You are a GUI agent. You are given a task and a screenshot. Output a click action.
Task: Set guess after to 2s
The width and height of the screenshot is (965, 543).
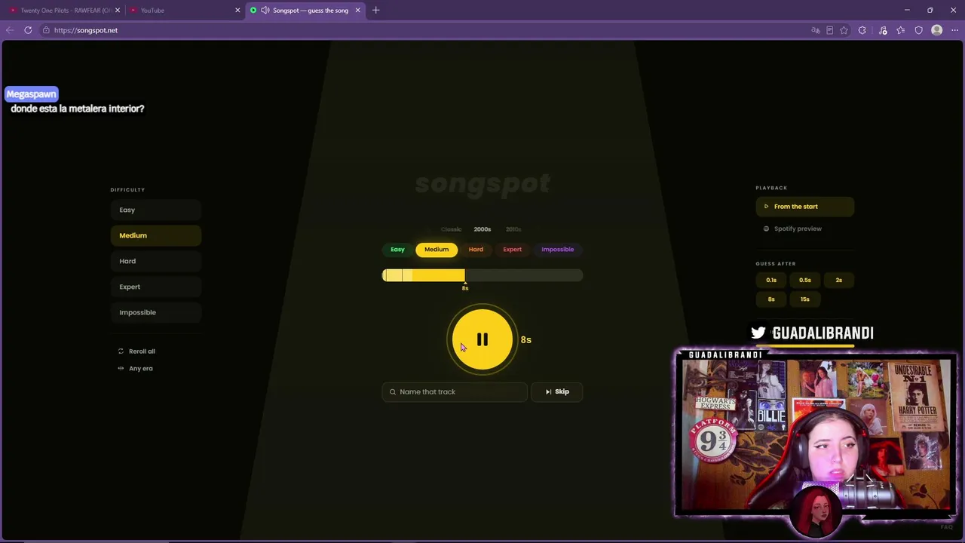tap(839, 280)
